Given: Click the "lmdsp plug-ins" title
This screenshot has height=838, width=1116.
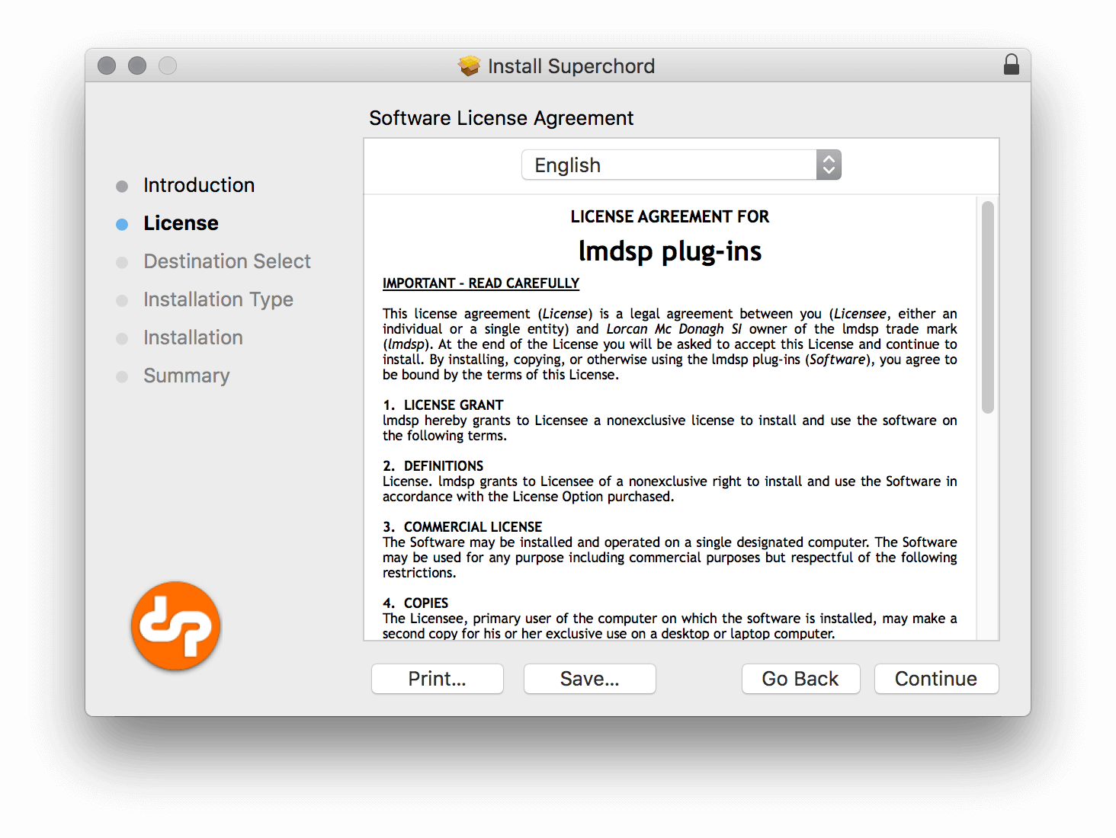Looking at the screenshot, I should (670, 251).
